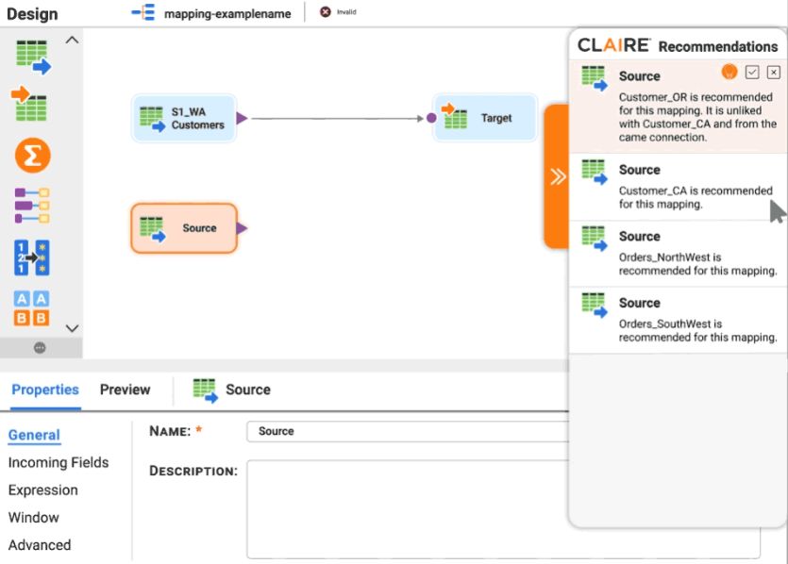Accept the Customer_OR recommendation with checkmark
The image size is (788, 564).
tap(752, 73)
